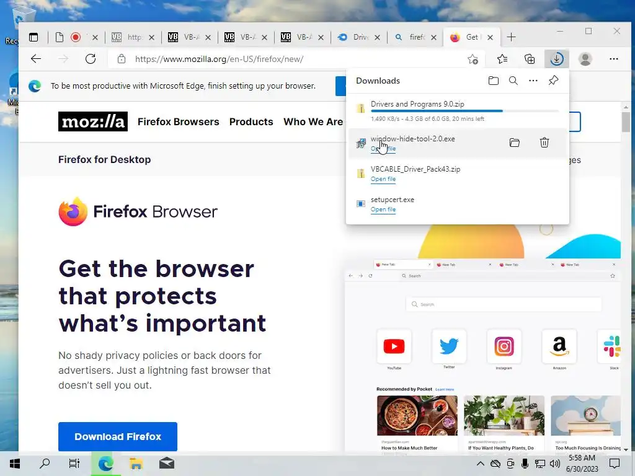Screen dimensions: 635x476
Task: Switch to the recording tab
Action: [76, 37]
